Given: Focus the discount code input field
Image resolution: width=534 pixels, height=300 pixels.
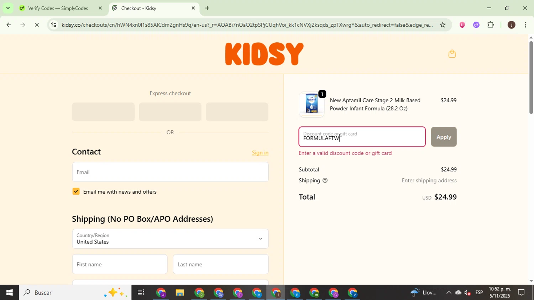Looking at the screenshot, I should tap(362, 137).
